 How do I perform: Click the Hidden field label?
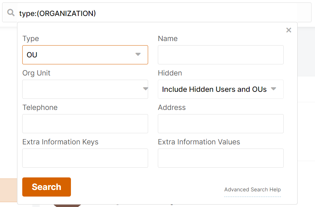coord(170,73)
